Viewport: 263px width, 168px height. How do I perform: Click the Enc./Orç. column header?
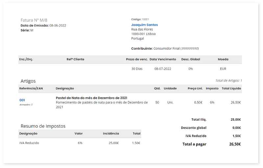tap(26, 59)
